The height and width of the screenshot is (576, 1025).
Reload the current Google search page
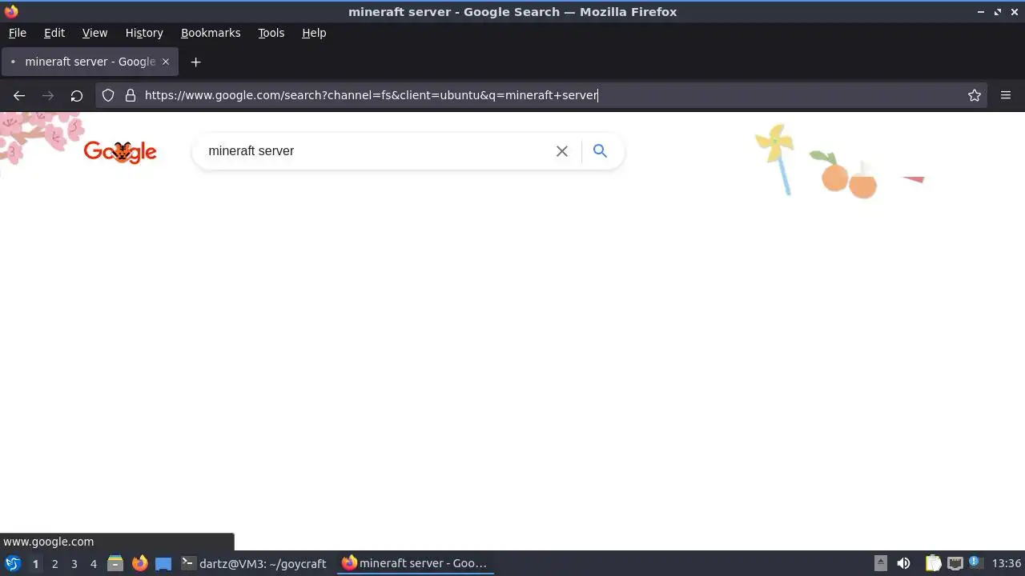[77, 95]
